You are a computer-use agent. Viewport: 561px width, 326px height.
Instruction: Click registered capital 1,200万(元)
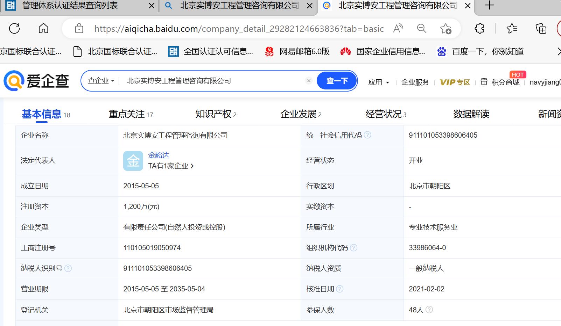pyautogui.click(x=141, y=207)
